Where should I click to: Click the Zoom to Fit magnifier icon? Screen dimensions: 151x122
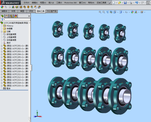click(x=100, y=12)
